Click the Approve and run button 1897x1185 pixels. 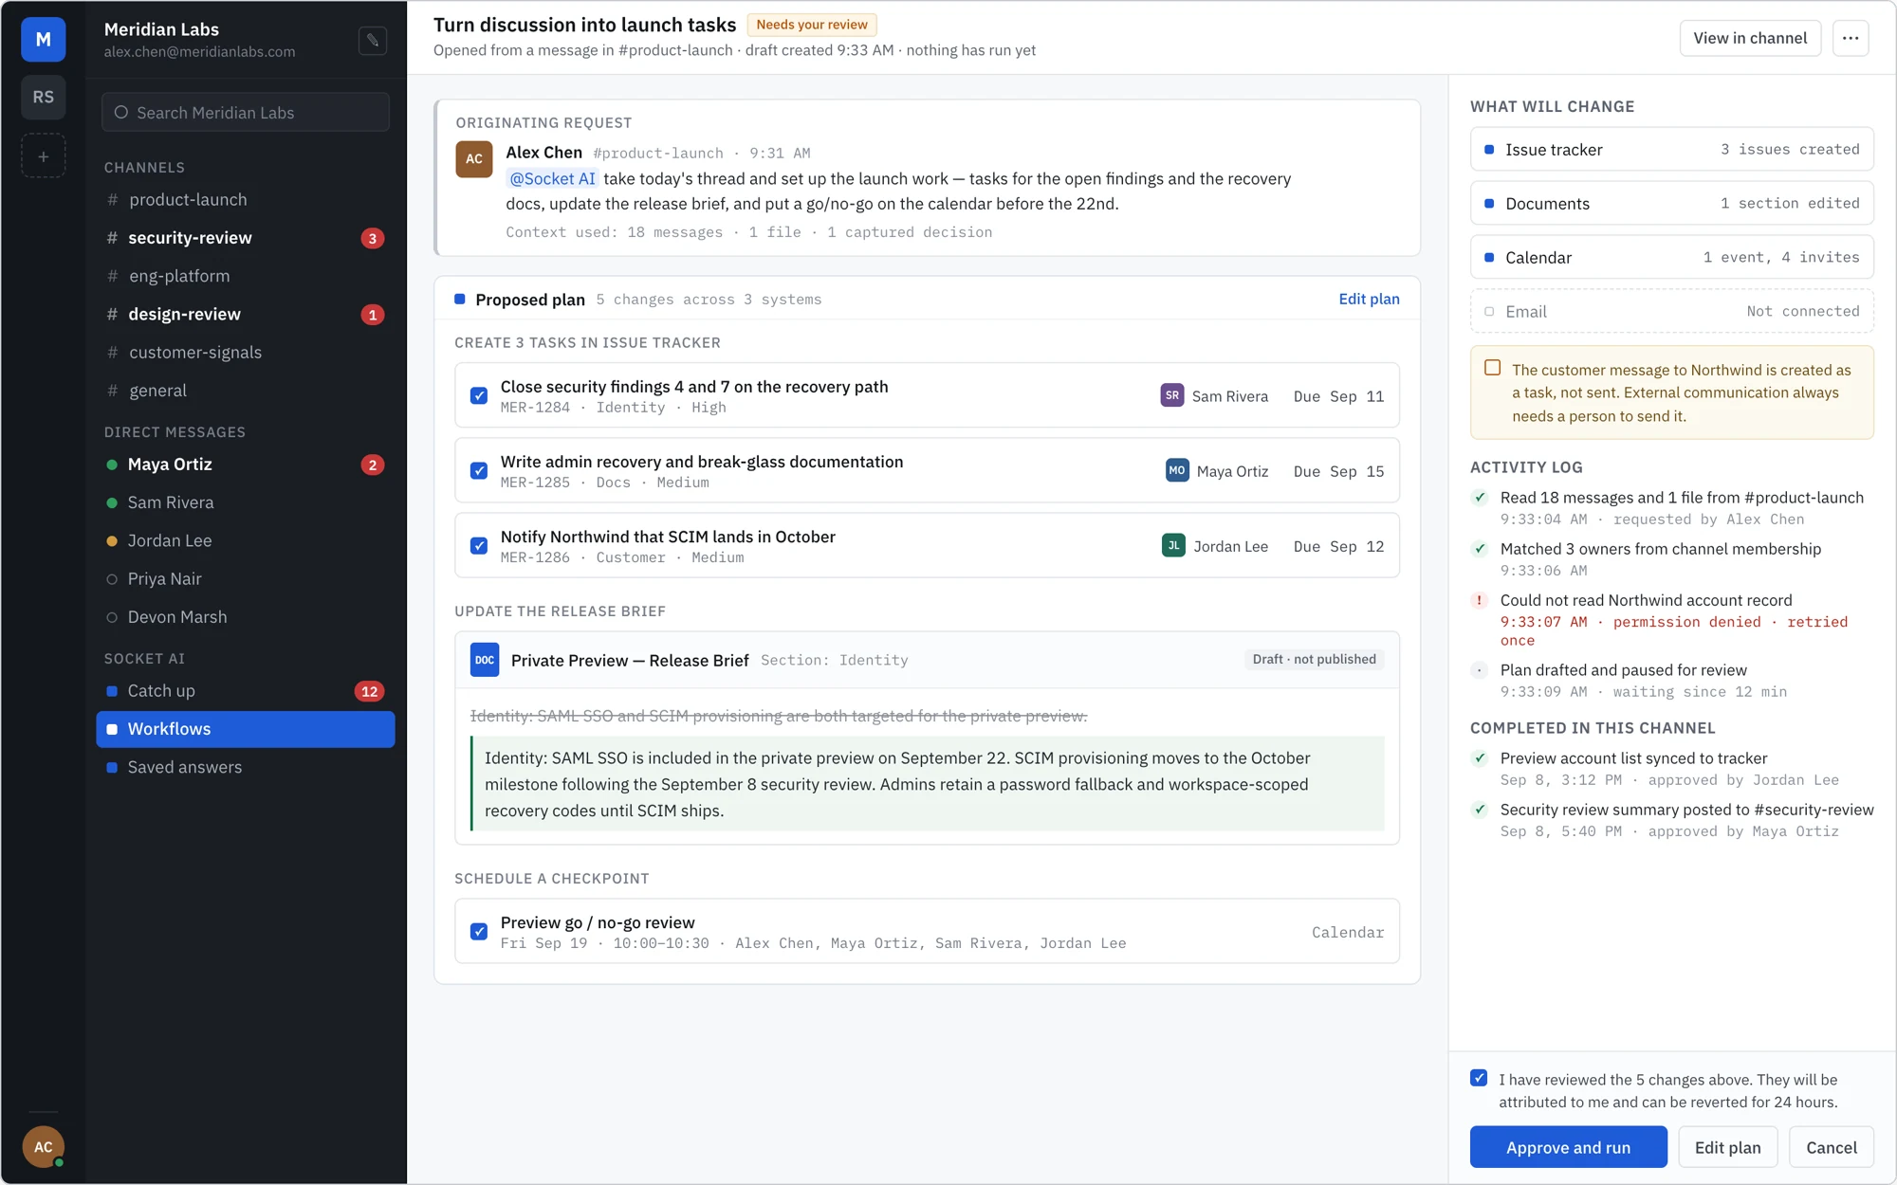click(x=1569, y=1147)
